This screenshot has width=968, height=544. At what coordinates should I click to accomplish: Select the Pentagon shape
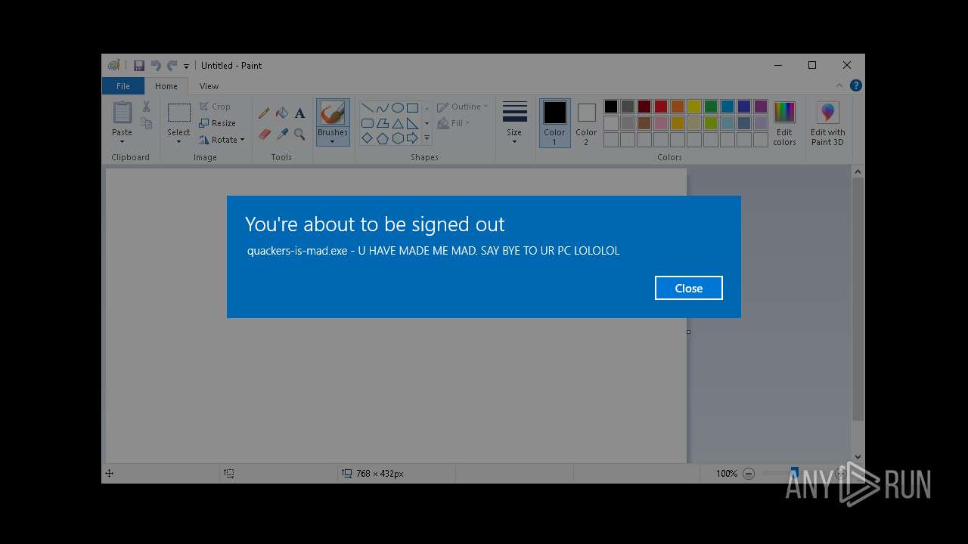pos(382,138)
